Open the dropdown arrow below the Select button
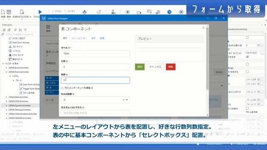This screenshot has height=150, width=267. [x=222, y=85]
